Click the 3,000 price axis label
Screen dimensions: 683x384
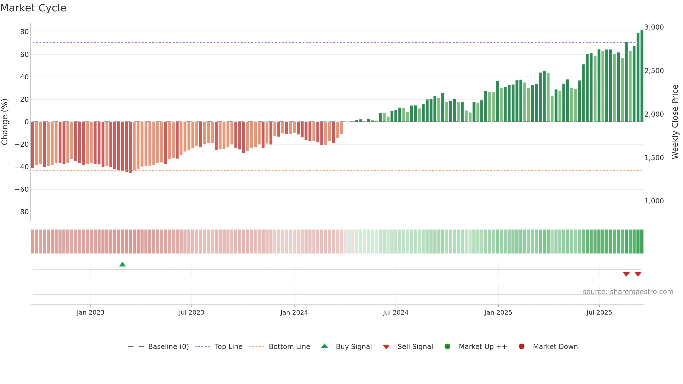pos(654,27)
